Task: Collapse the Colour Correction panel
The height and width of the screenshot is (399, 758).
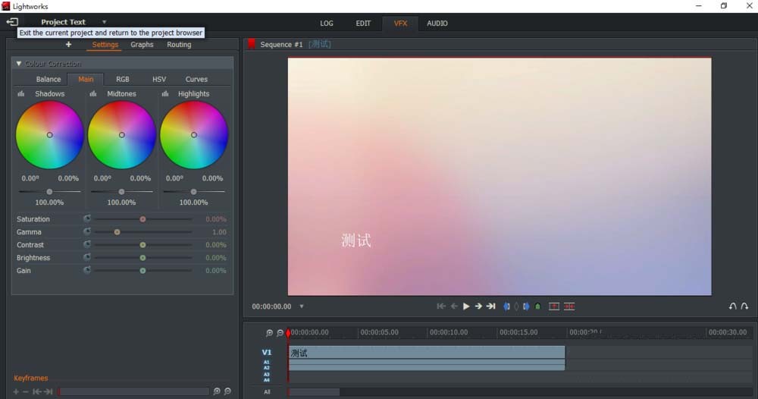Action: (19, 64)
